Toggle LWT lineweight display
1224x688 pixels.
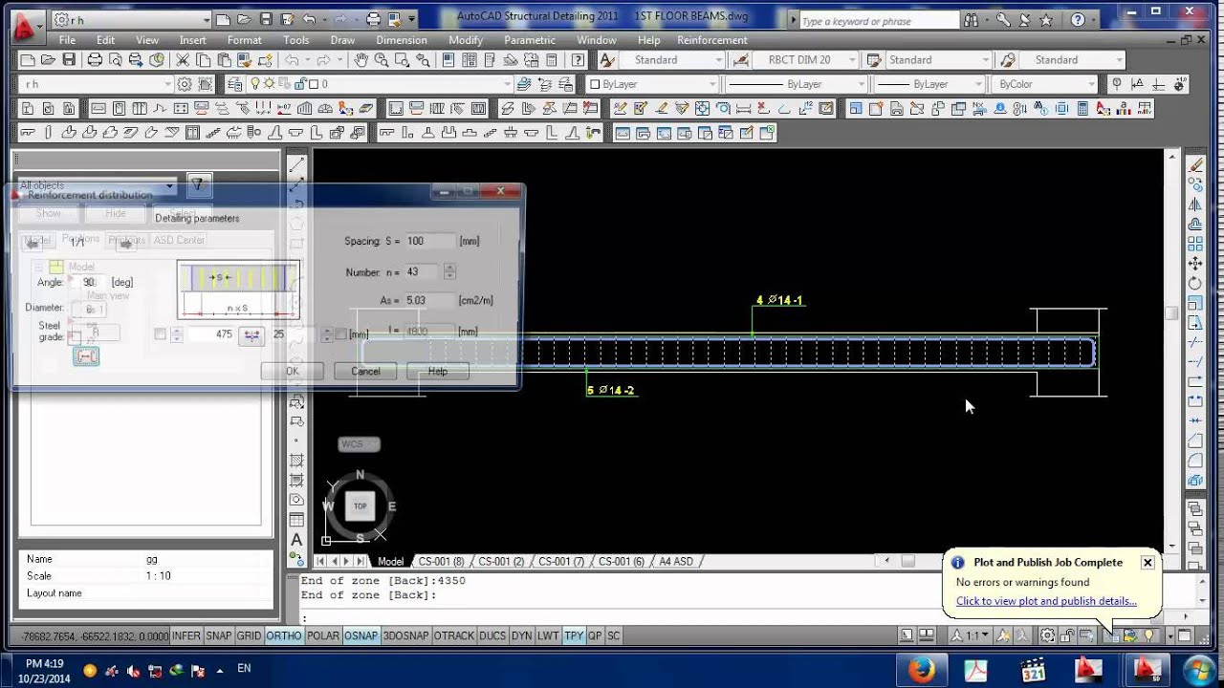548,635
